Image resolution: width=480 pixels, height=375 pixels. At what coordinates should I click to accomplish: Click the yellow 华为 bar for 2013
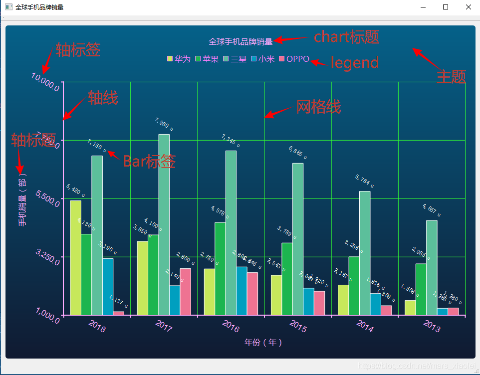coord(410,308)
